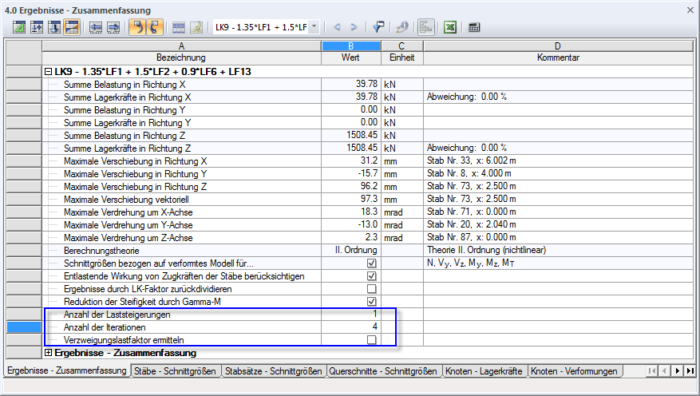Click 'Abweichung: 0.00 %' in Lagerkräfte X row
The width and height of the screenshot is (700, 396).
467,97
